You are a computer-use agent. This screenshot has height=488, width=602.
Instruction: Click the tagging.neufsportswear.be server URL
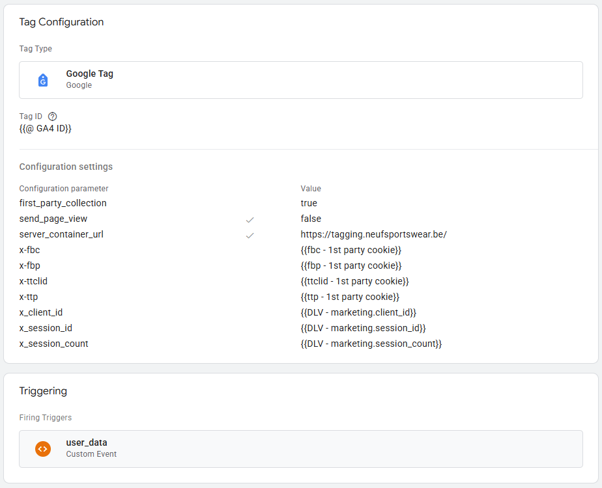coord(373,234)
